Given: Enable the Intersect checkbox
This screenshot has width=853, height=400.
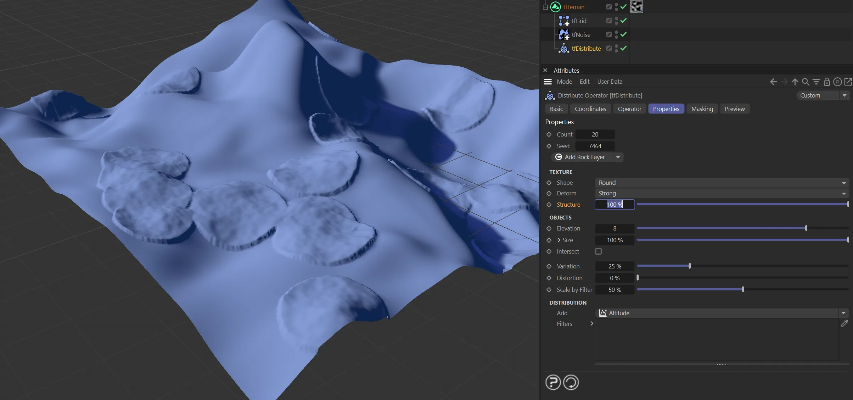Looking at the screenshot, I should point(599,251).
